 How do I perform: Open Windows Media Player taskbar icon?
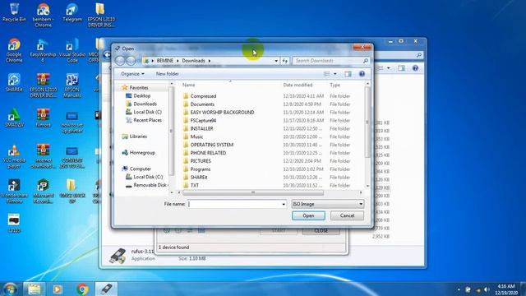coord(58,289)
